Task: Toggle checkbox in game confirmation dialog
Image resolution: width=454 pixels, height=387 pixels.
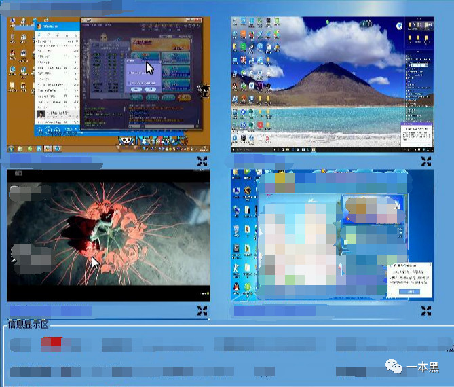Action: (129, 83)
